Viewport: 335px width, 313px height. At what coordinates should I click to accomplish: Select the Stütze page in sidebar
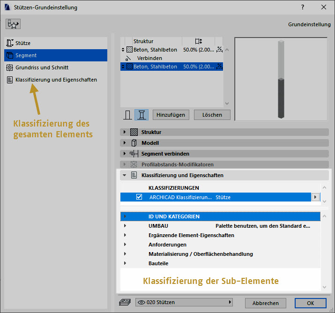56,43
